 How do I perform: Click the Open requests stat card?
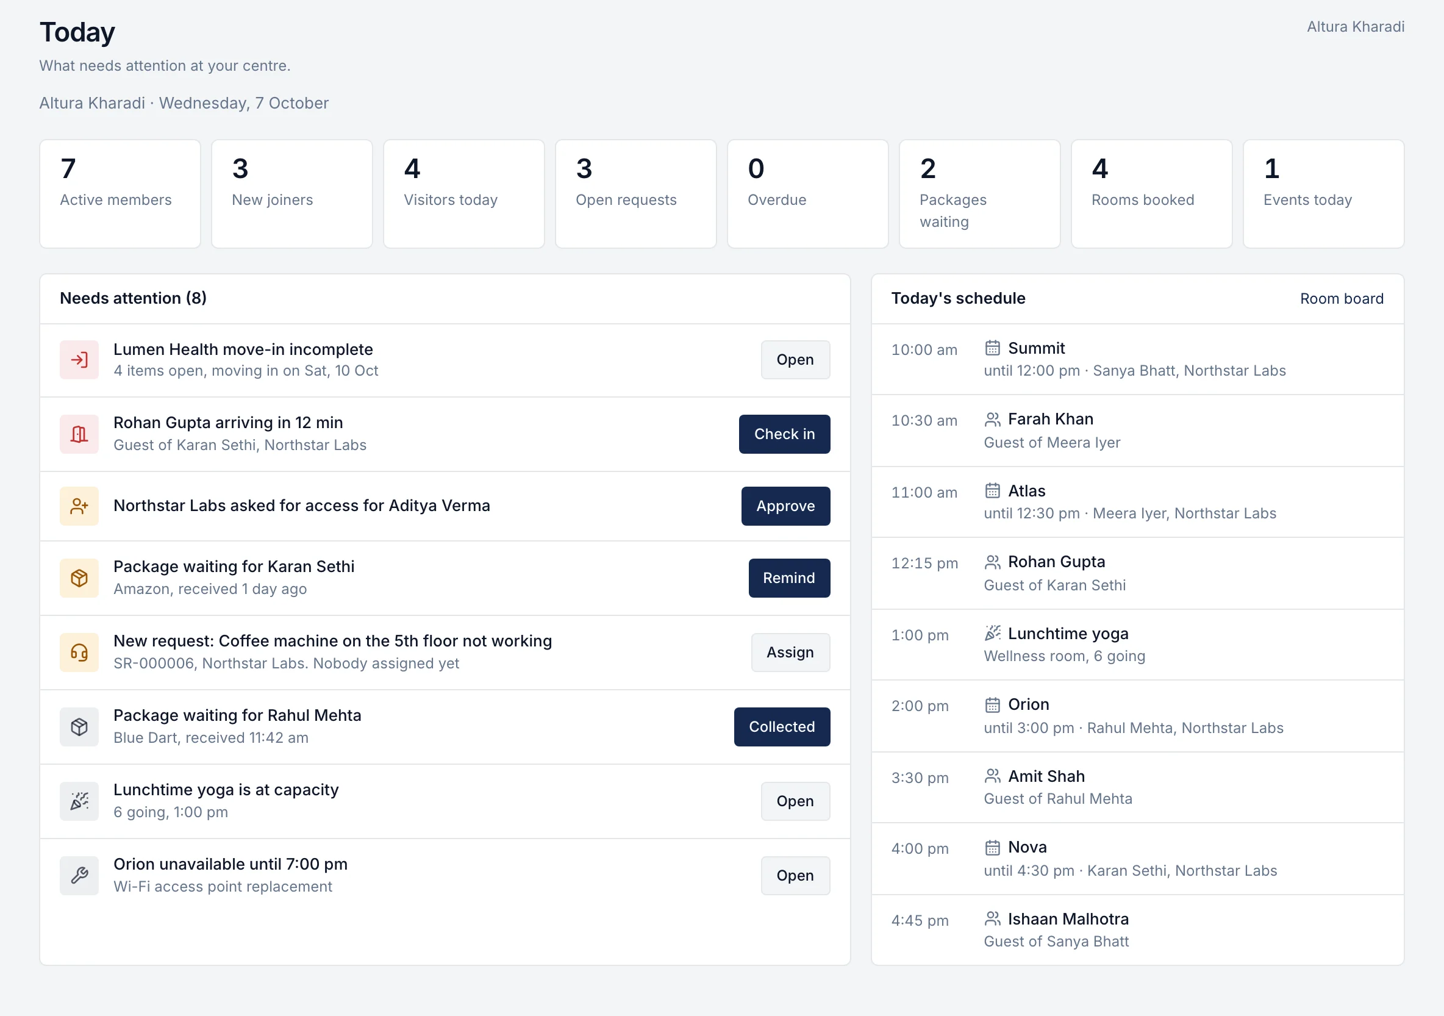tap(636, 194)
